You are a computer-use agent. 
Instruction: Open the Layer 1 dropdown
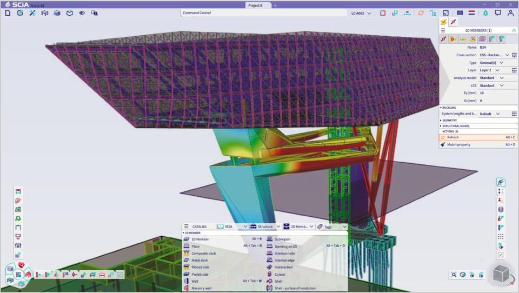click(502, 70)
